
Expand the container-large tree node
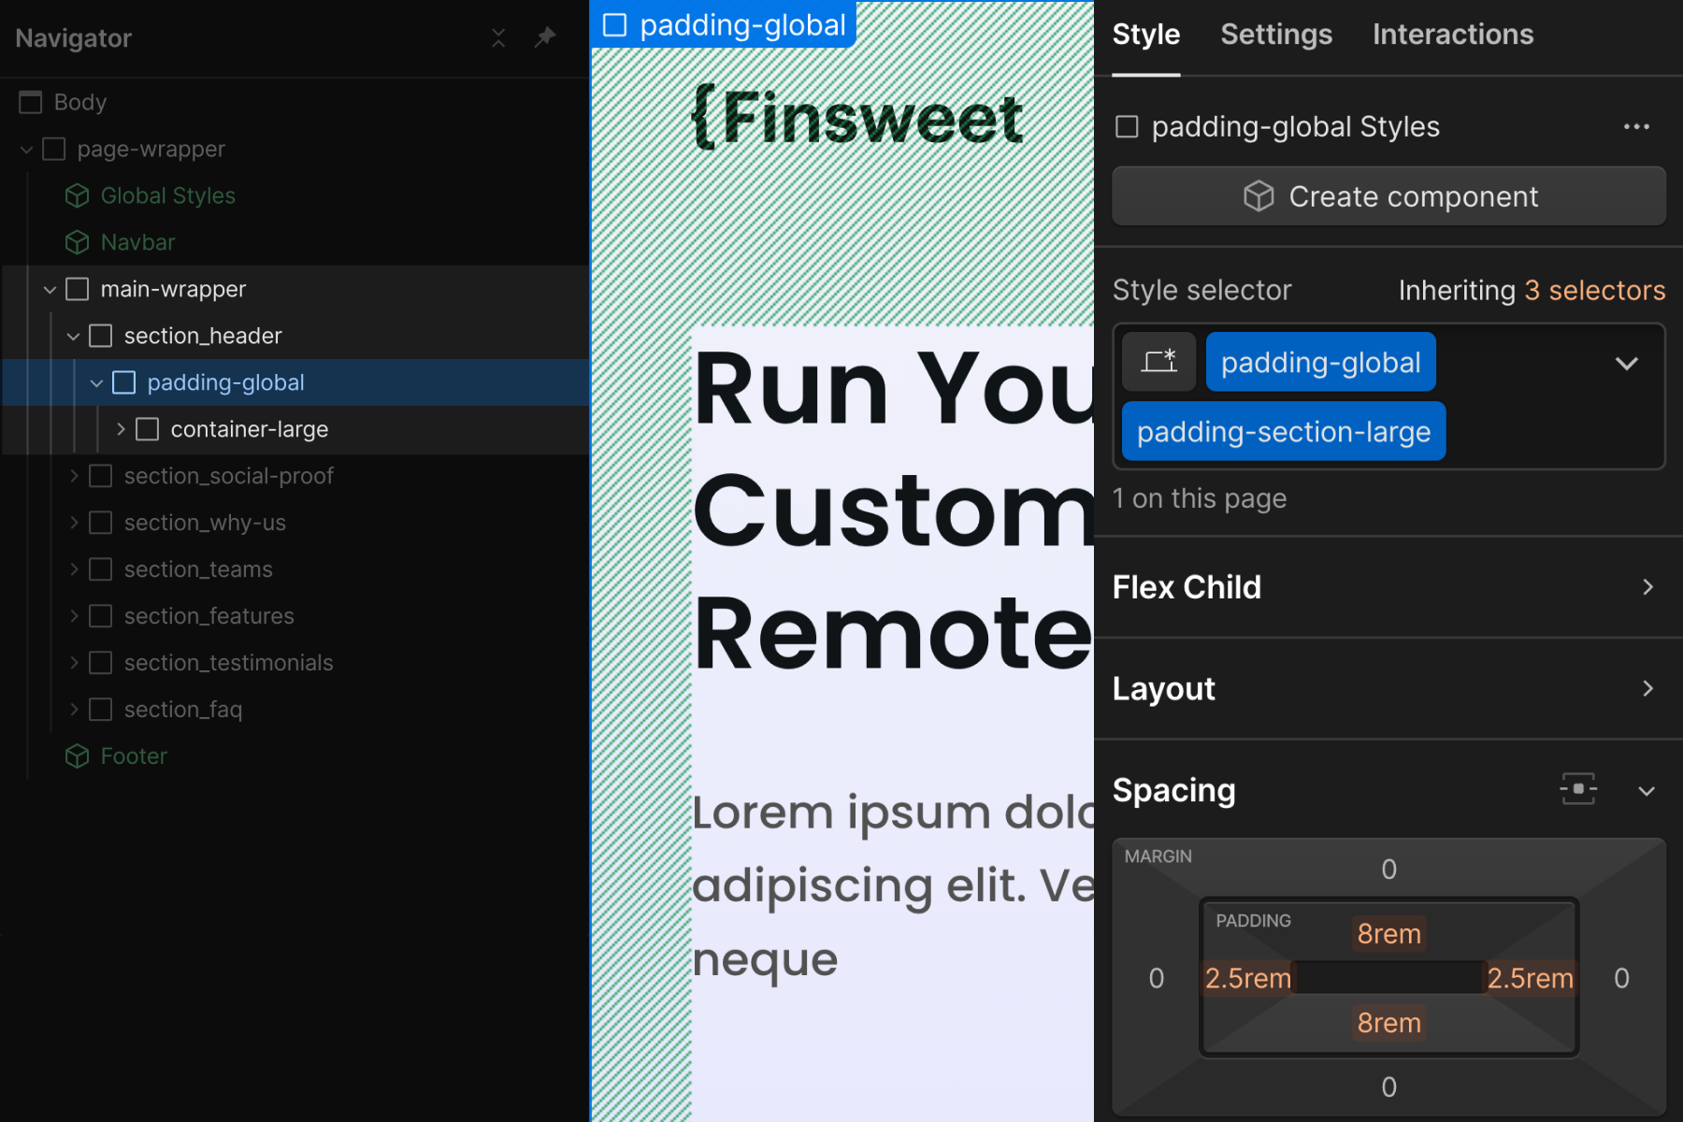coord(121,429)
